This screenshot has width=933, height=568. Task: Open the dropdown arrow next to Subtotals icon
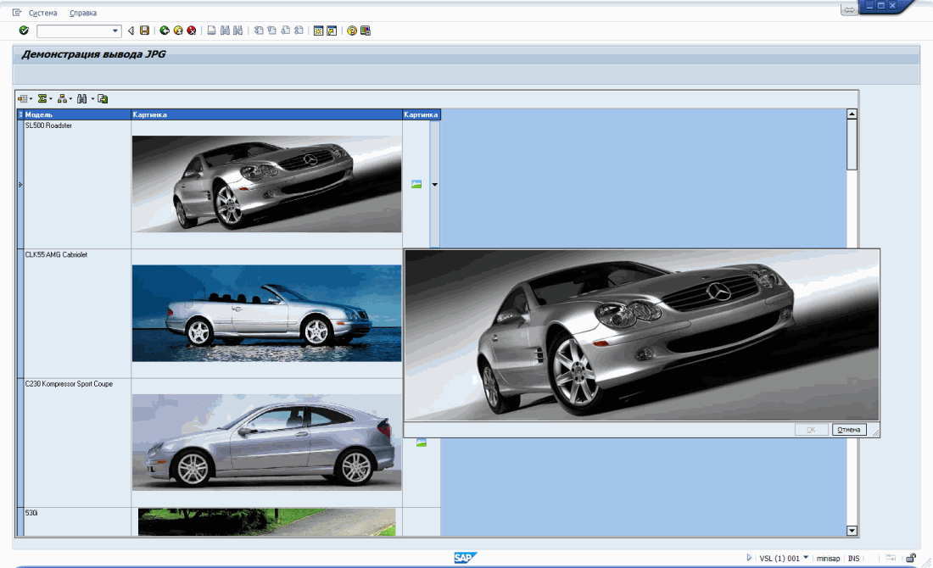(70, 98)
